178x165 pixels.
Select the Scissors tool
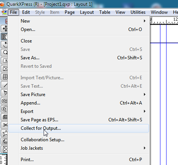point(5,125)
